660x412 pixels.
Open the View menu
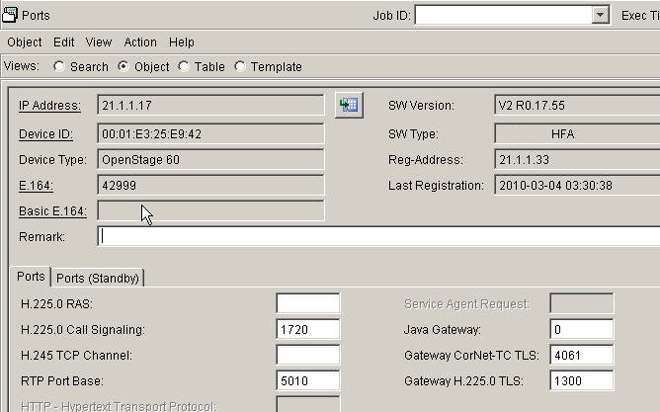[x=99, y=42]
